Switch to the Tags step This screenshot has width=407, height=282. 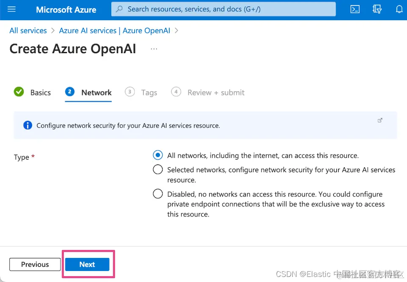(141, 92)
